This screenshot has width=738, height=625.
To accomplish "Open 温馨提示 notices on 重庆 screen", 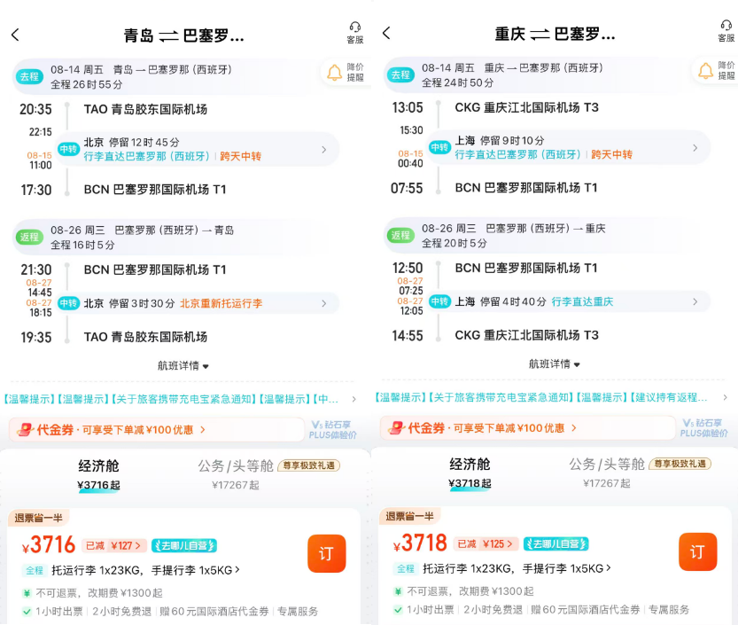I will [551, 397].
